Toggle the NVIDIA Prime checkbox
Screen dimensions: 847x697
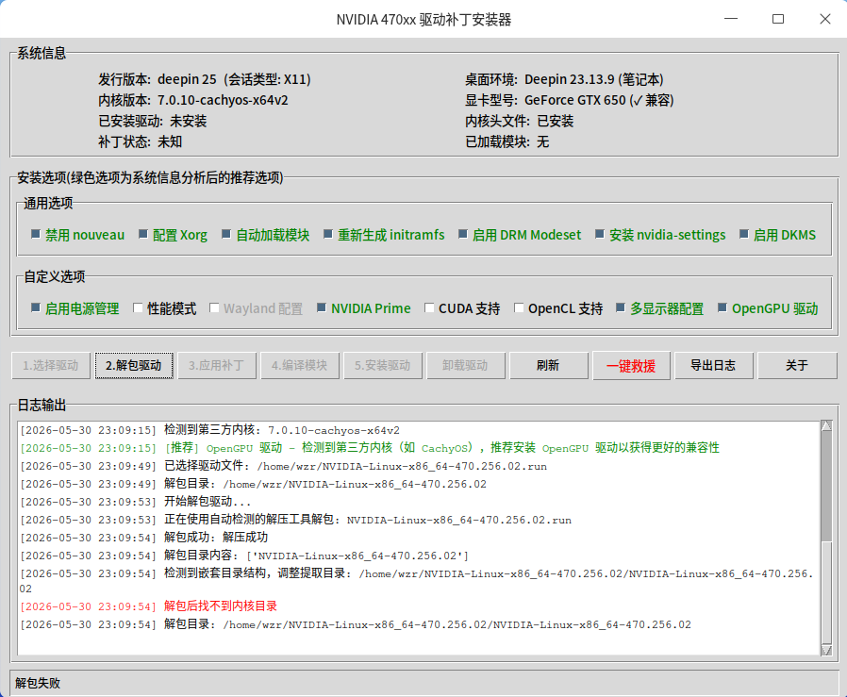(322, 308)
